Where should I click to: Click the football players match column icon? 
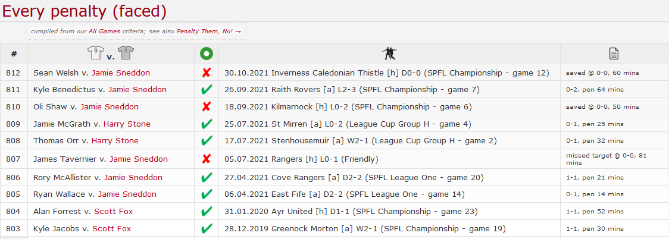[389, 54]
